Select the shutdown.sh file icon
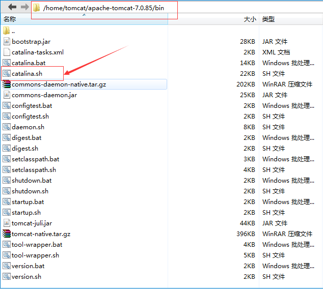This screenshot has width=323, height=289. click(7, 191)
